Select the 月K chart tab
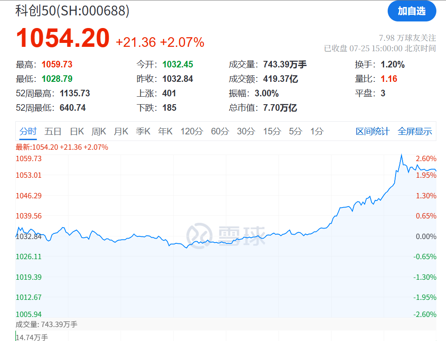446x341 pixels. (x=121, y=131)
